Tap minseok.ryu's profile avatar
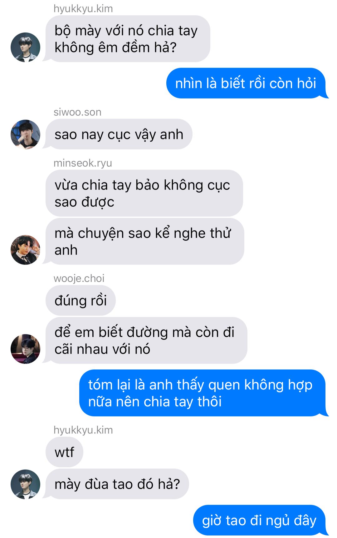 [25, 250]
